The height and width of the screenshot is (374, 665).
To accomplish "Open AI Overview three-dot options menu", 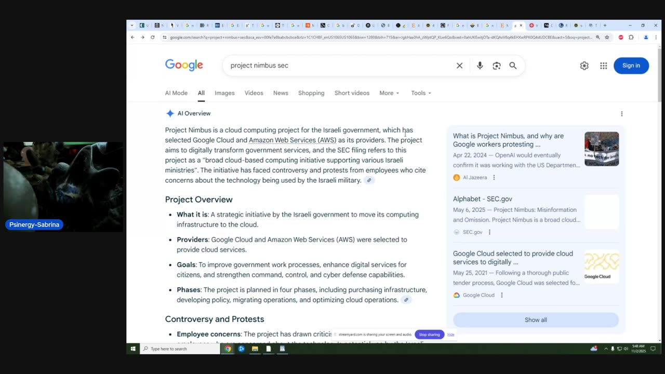I will click(621, 114).
